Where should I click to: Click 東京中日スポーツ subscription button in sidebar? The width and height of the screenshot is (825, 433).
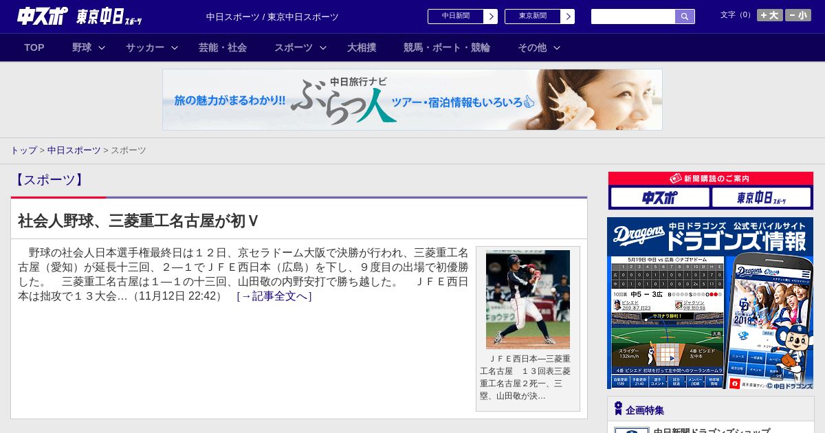click(762, 198)
